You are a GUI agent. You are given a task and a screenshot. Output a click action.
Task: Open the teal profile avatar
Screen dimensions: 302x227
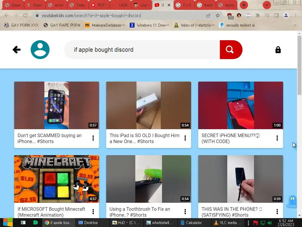coord(40,50)
